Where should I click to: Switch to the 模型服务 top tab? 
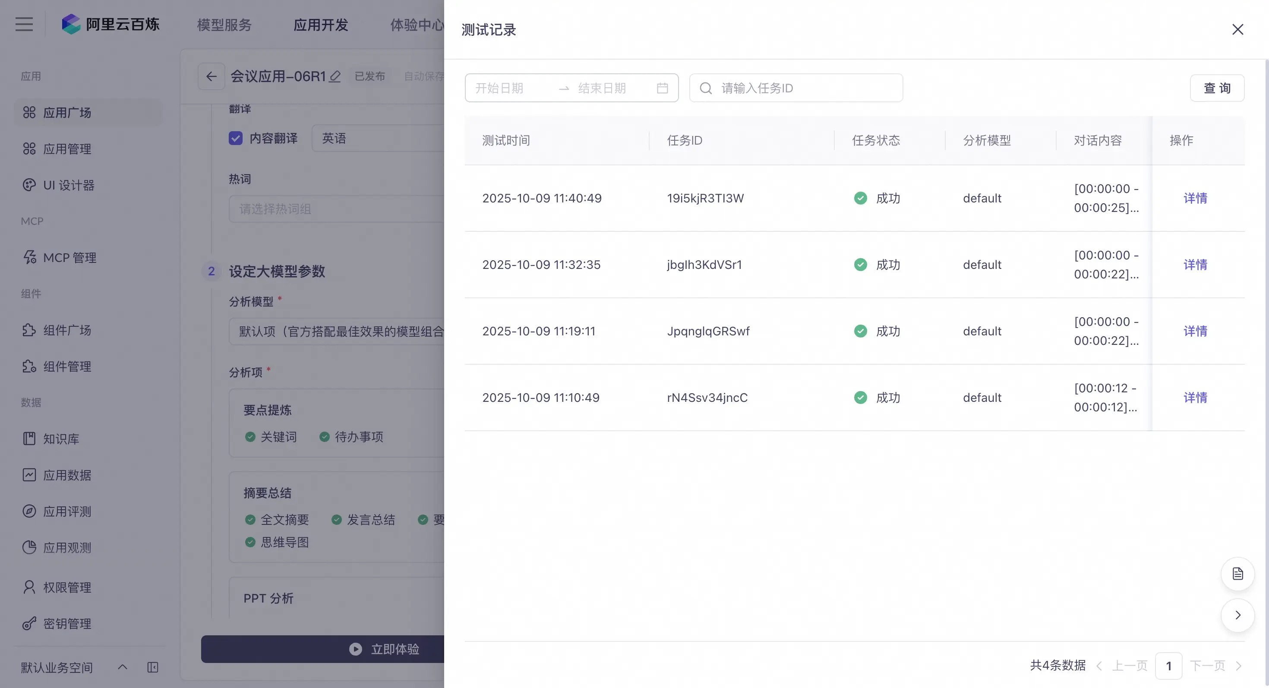click(224, 25)
